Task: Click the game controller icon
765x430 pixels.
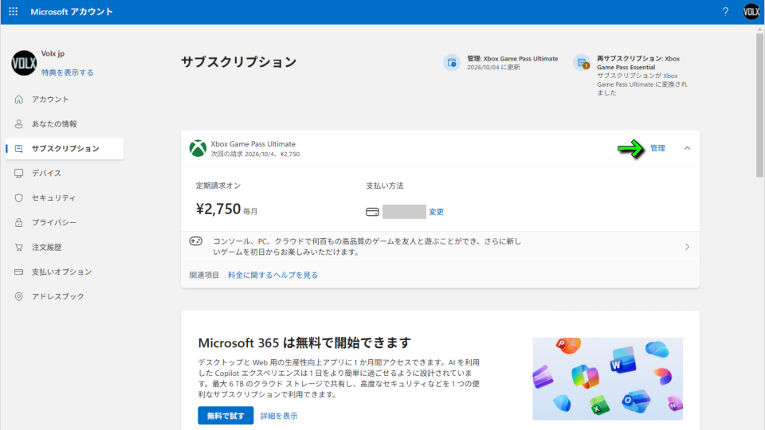Action: (196, 241)
